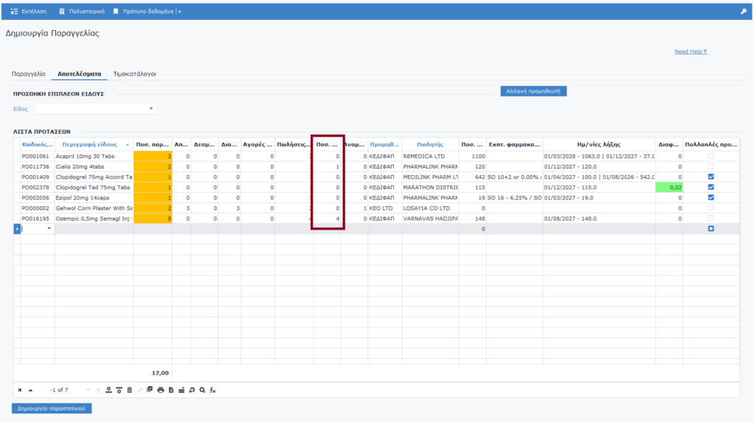The image size is (754, 423).
Task: Click the print icon in grid toolbar
Action: [x=161, y=390]
